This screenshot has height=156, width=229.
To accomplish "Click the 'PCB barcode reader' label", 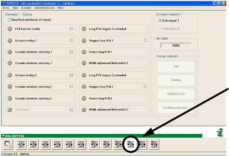I will coord(27,29).
